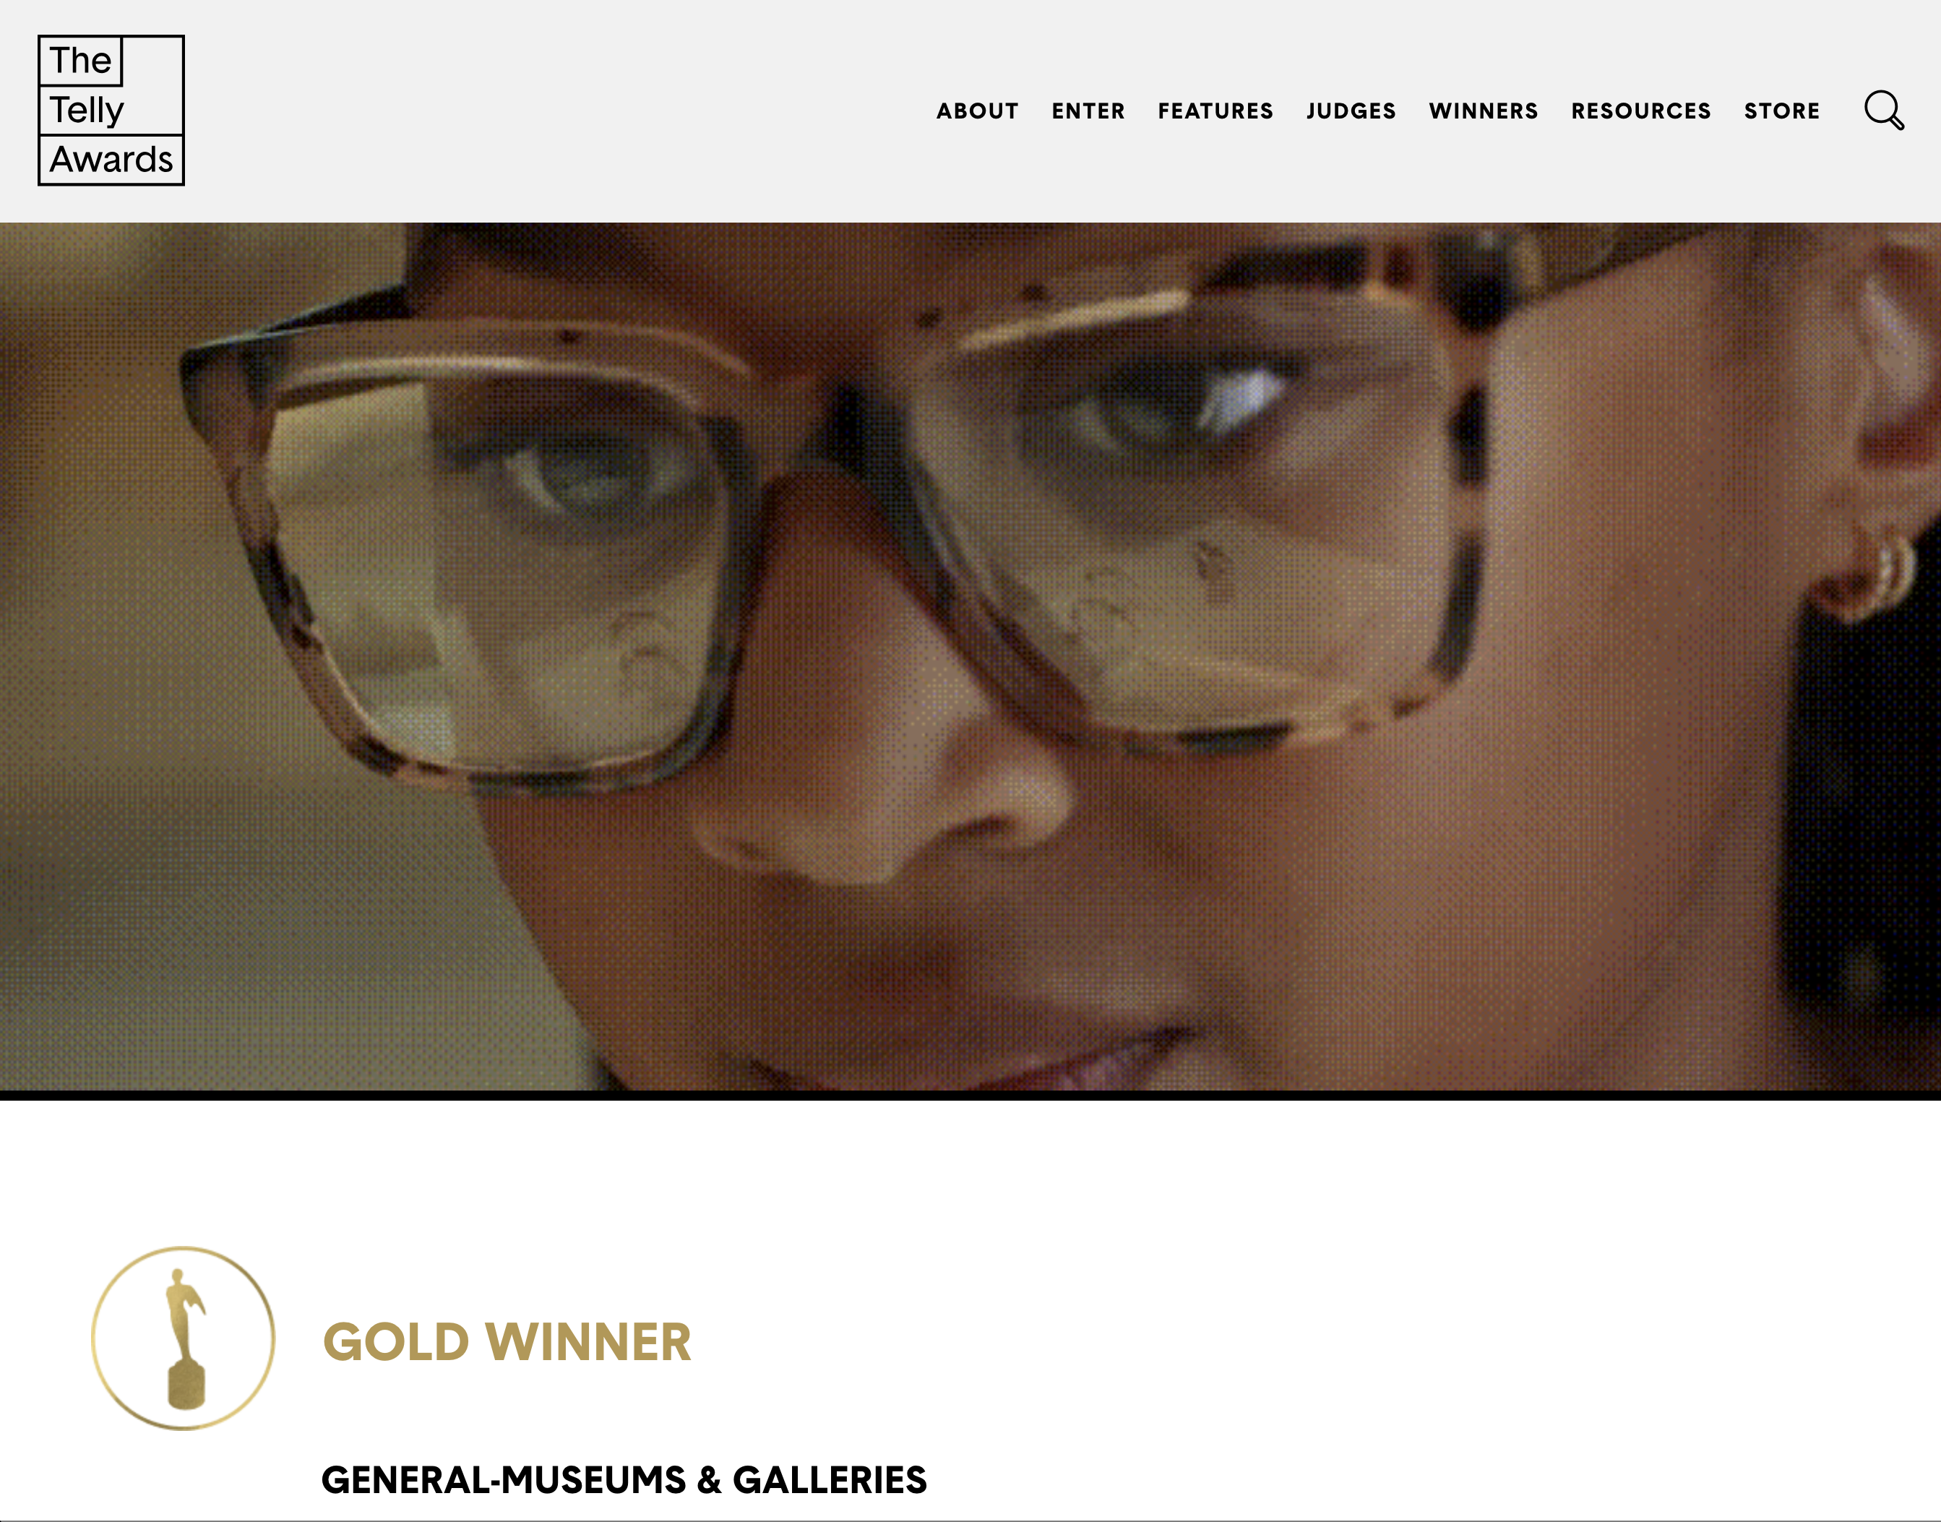Click the word The in the logo
This screenshot has height=1522, width=1941.
tap(80, 61)
